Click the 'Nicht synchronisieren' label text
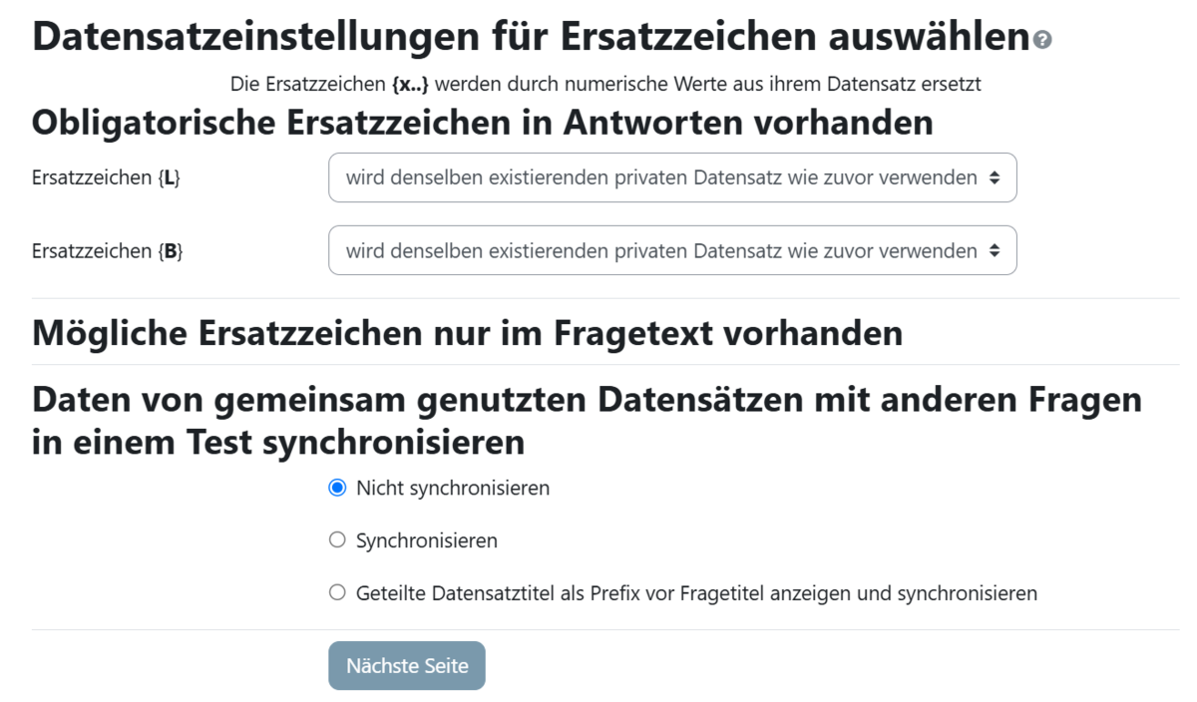 coord(453,489)
